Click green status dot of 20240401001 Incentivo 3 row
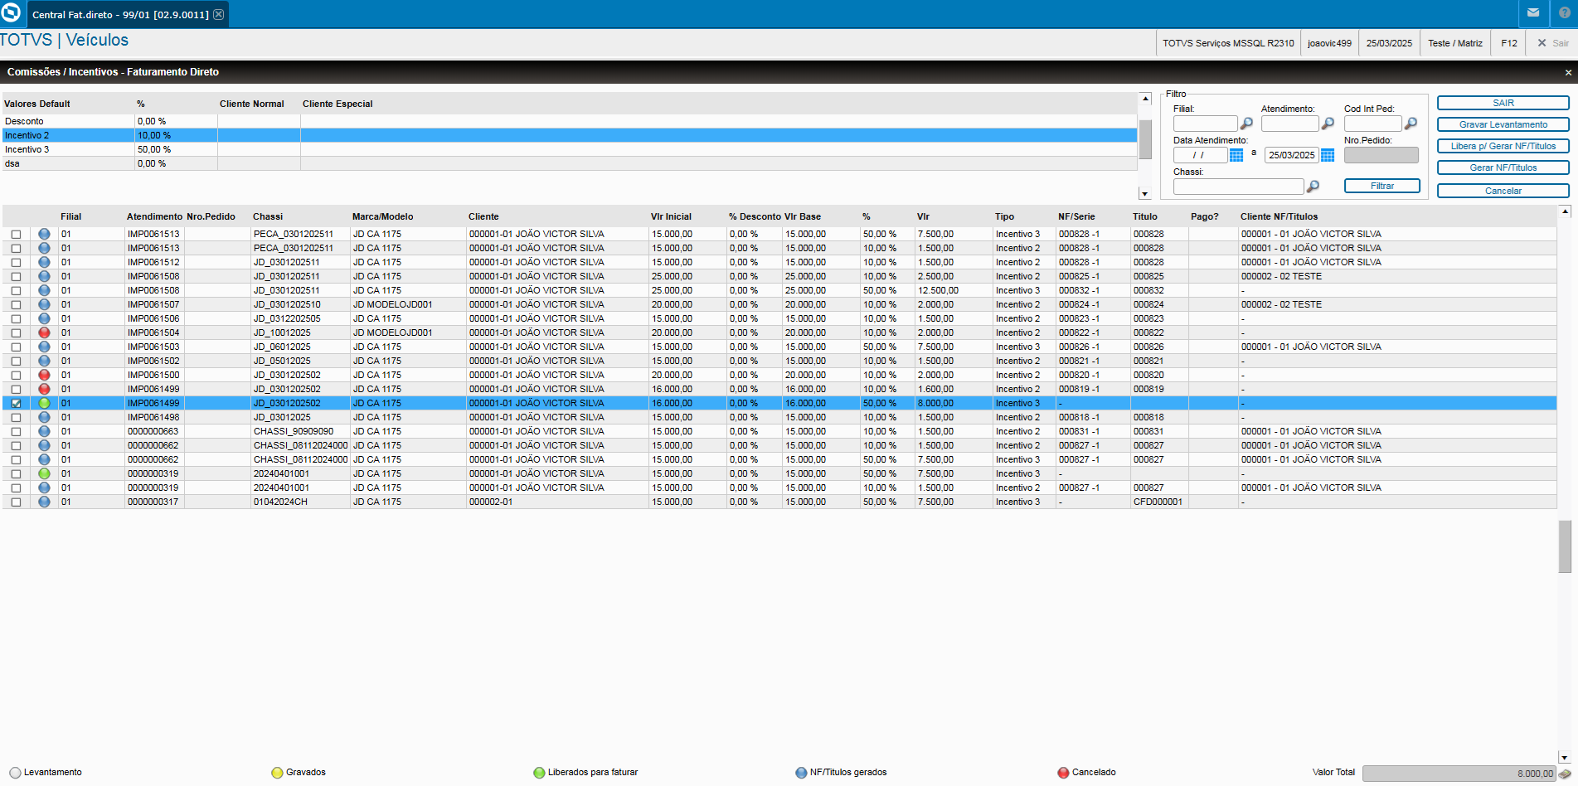The width and height of the screenshot is (1578, 786). [44, 473]
